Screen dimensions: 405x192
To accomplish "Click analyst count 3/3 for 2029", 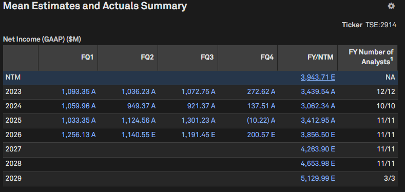I will pos(390,178).
